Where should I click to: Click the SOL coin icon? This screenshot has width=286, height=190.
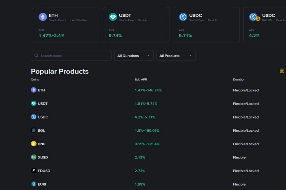33,130
